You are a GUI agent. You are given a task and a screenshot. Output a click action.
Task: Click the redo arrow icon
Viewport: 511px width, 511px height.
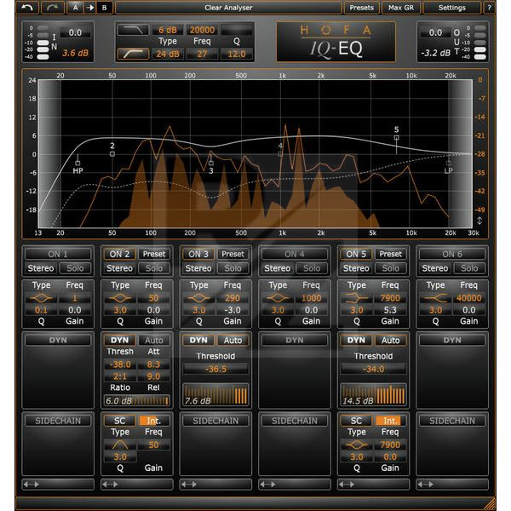click(x=52, y=8)
